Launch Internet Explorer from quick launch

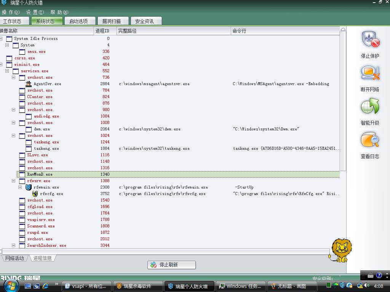click(46, 286)
